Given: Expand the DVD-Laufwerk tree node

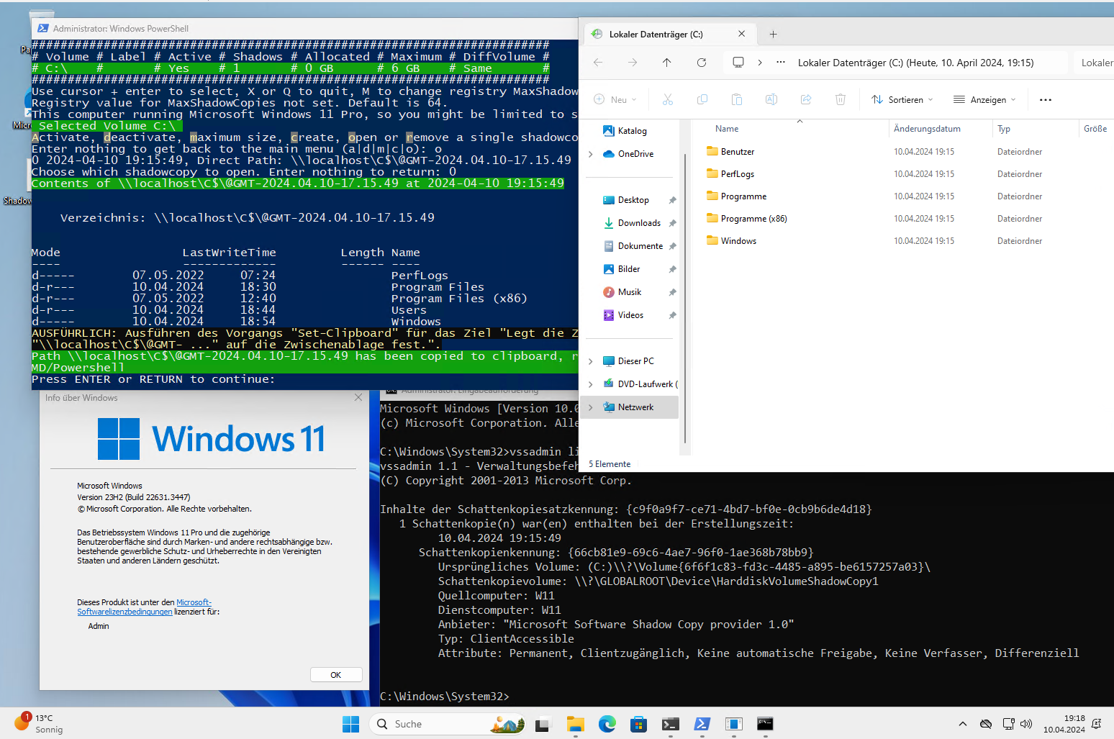Looking at the screenshot, I should [x=591, y=384].
